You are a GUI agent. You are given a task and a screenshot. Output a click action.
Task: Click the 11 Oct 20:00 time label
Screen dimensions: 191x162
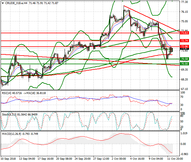click(x=175, y=159)
